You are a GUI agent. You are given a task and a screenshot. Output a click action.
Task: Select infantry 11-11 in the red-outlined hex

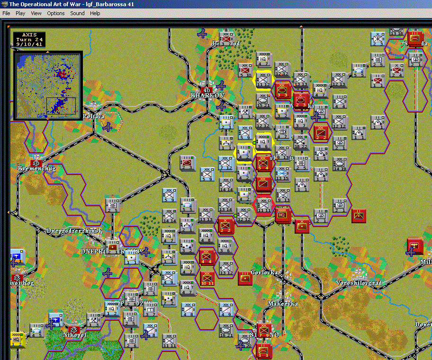[264, 205]
